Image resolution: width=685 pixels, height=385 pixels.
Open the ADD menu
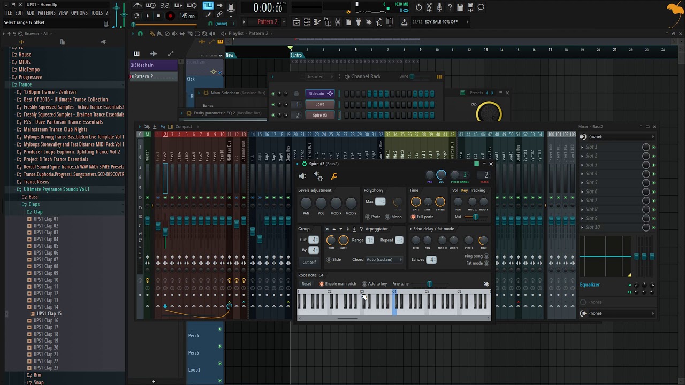pyautogui.click(x=31, y=13)
